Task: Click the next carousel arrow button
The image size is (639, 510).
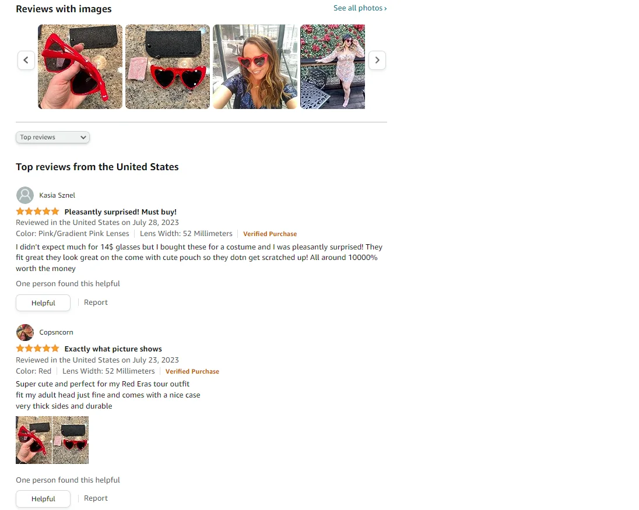Action: pos(377,60)
